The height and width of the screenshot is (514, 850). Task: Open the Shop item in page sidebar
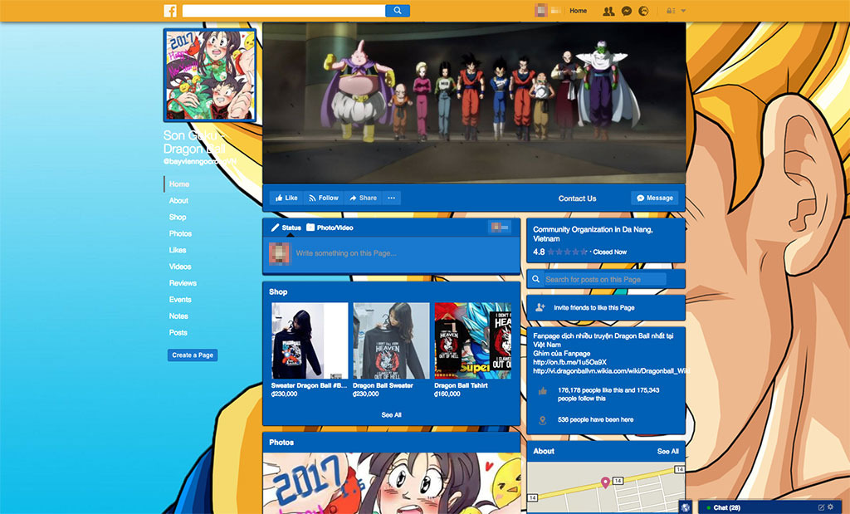(x=178, y=217)
